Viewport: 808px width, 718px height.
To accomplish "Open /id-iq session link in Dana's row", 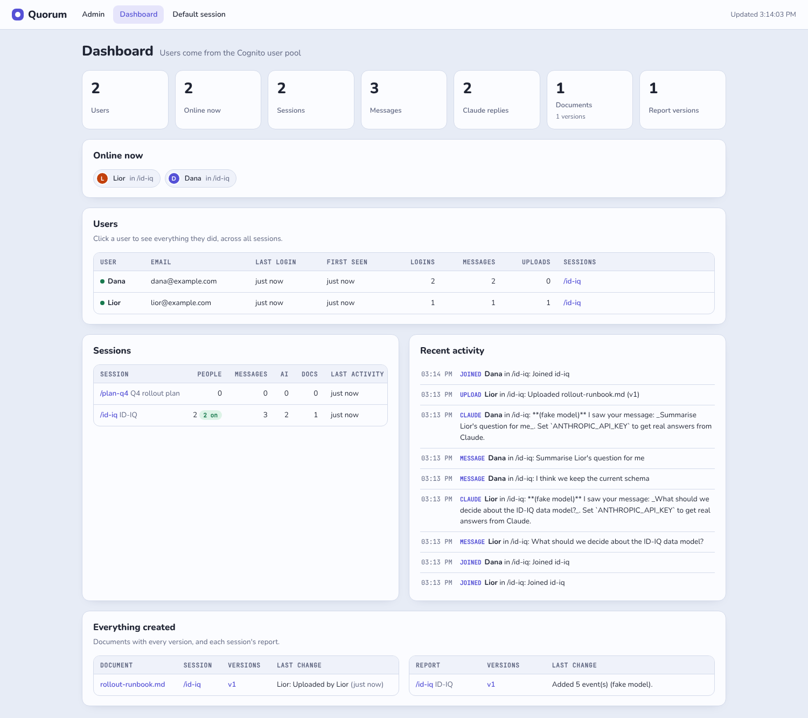I will (x=572, y=281).
